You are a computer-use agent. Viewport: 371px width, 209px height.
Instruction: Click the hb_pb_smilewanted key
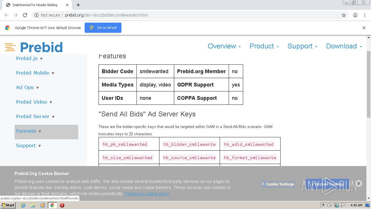click(x=125, y=144)
